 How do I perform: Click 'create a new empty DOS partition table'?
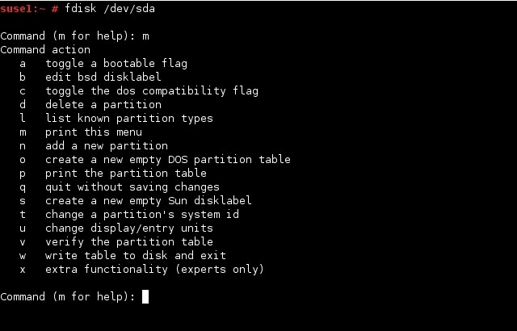[168, 159]
